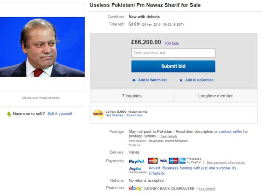Click the green tag icon beside Have one to sell
The image size is (262, 196).
pos(9,114)
